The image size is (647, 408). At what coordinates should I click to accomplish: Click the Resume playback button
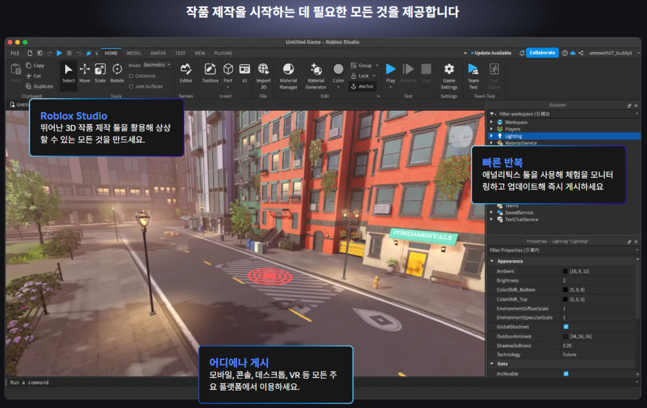click(x=408, y=73)
